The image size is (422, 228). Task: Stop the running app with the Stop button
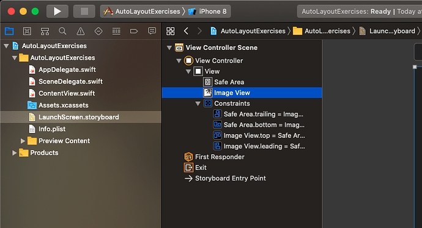click(x=84, y=11)
